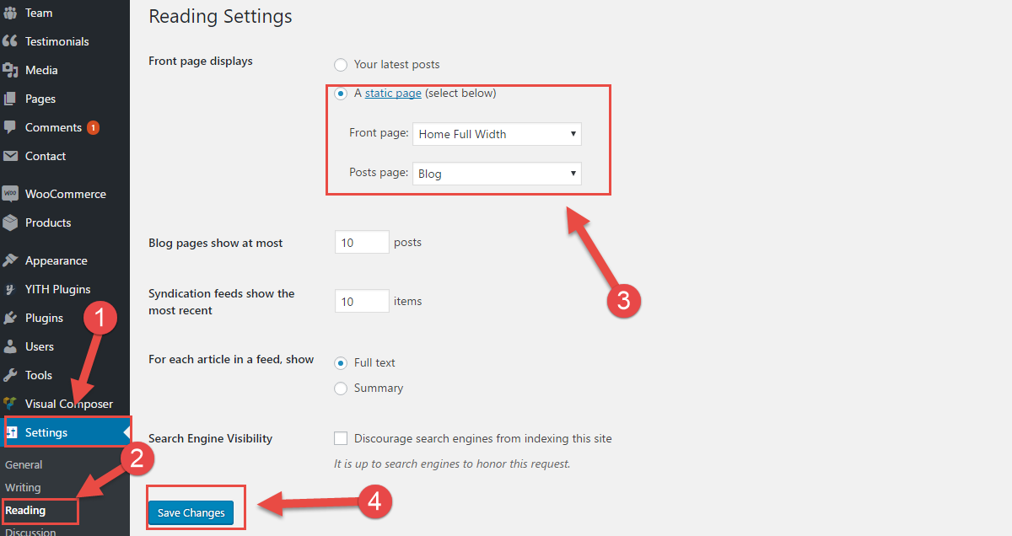Expand the Posts page dropdown
Viewport: 1012px width, 536px height.
[x=497, y=174]
